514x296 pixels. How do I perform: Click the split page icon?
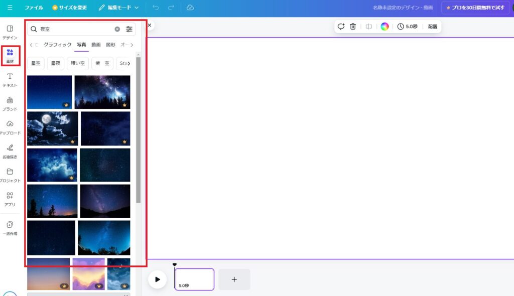pos(369,27)
